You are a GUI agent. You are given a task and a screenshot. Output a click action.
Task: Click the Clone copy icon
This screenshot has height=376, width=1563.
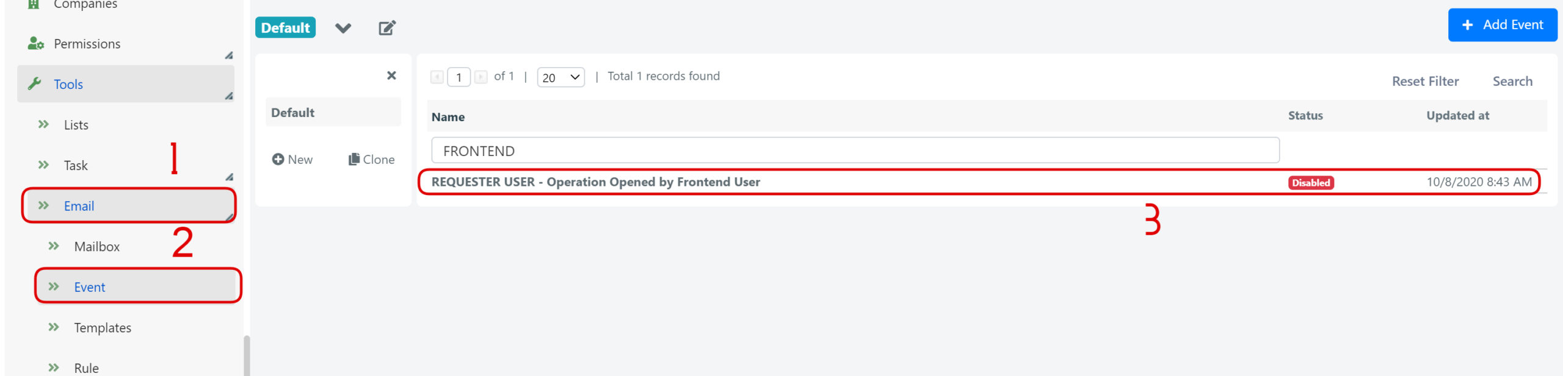354,159
